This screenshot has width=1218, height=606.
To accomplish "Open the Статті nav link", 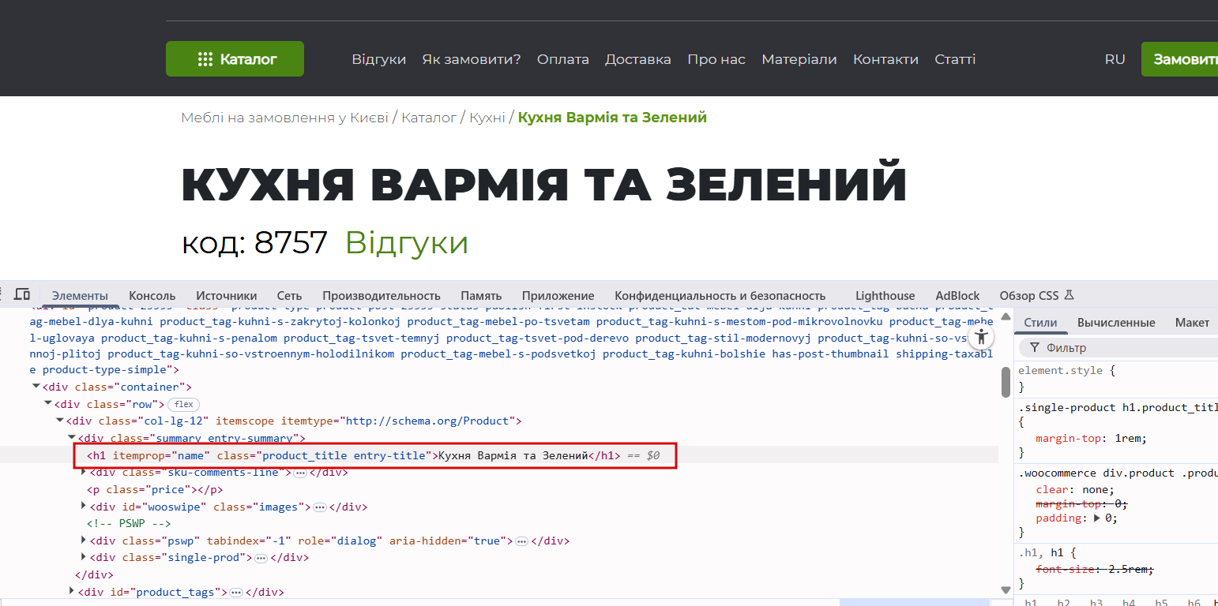I will 955,59.
